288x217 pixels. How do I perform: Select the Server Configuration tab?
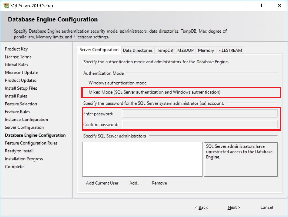click(99, 50)
